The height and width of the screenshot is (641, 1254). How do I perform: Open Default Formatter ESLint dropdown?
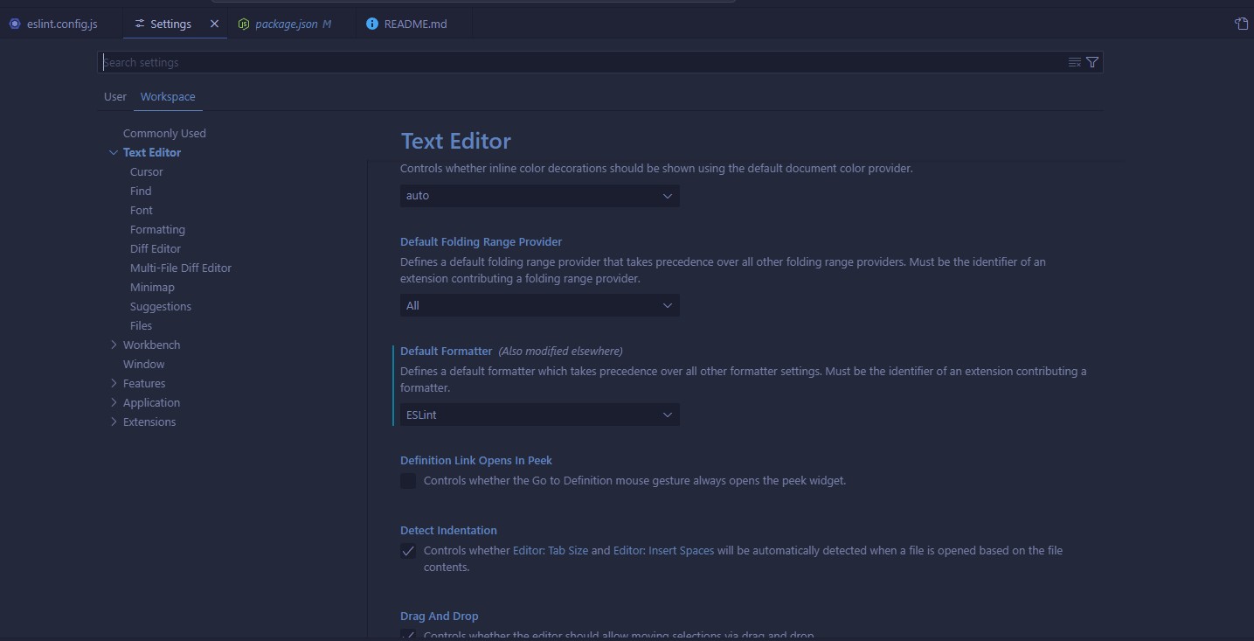(539, 415)
